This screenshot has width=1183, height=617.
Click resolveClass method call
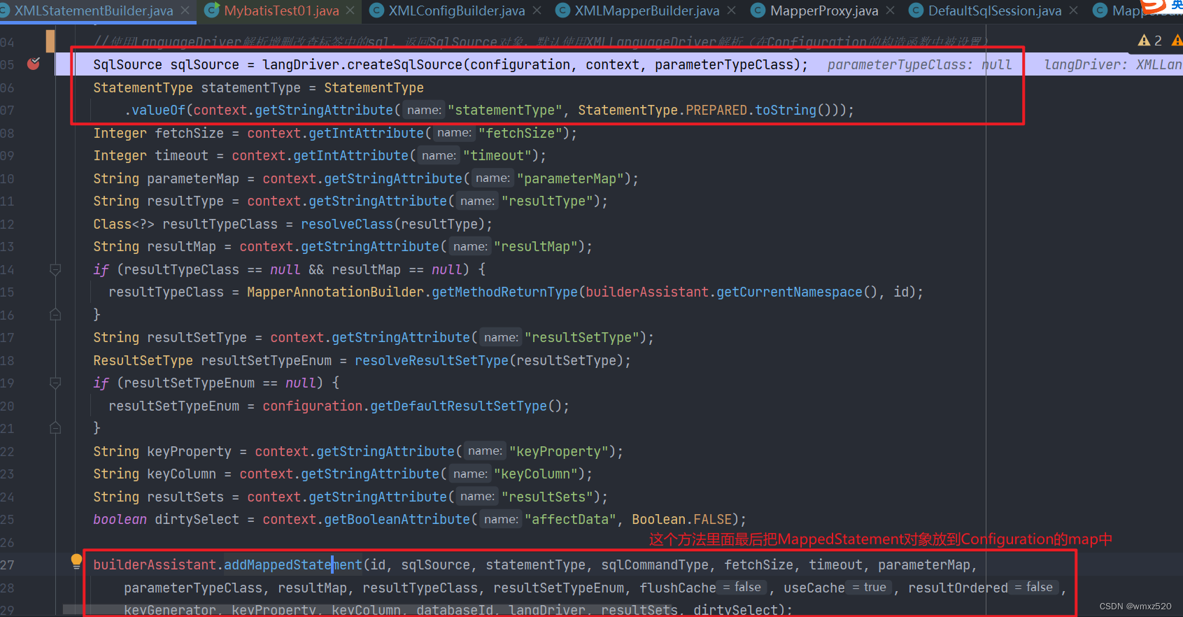[x=347, y=224]
